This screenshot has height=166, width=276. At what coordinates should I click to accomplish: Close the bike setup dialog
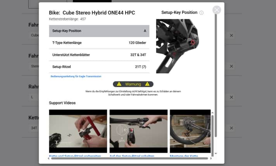pyautogui.click(x=217, y=10)
